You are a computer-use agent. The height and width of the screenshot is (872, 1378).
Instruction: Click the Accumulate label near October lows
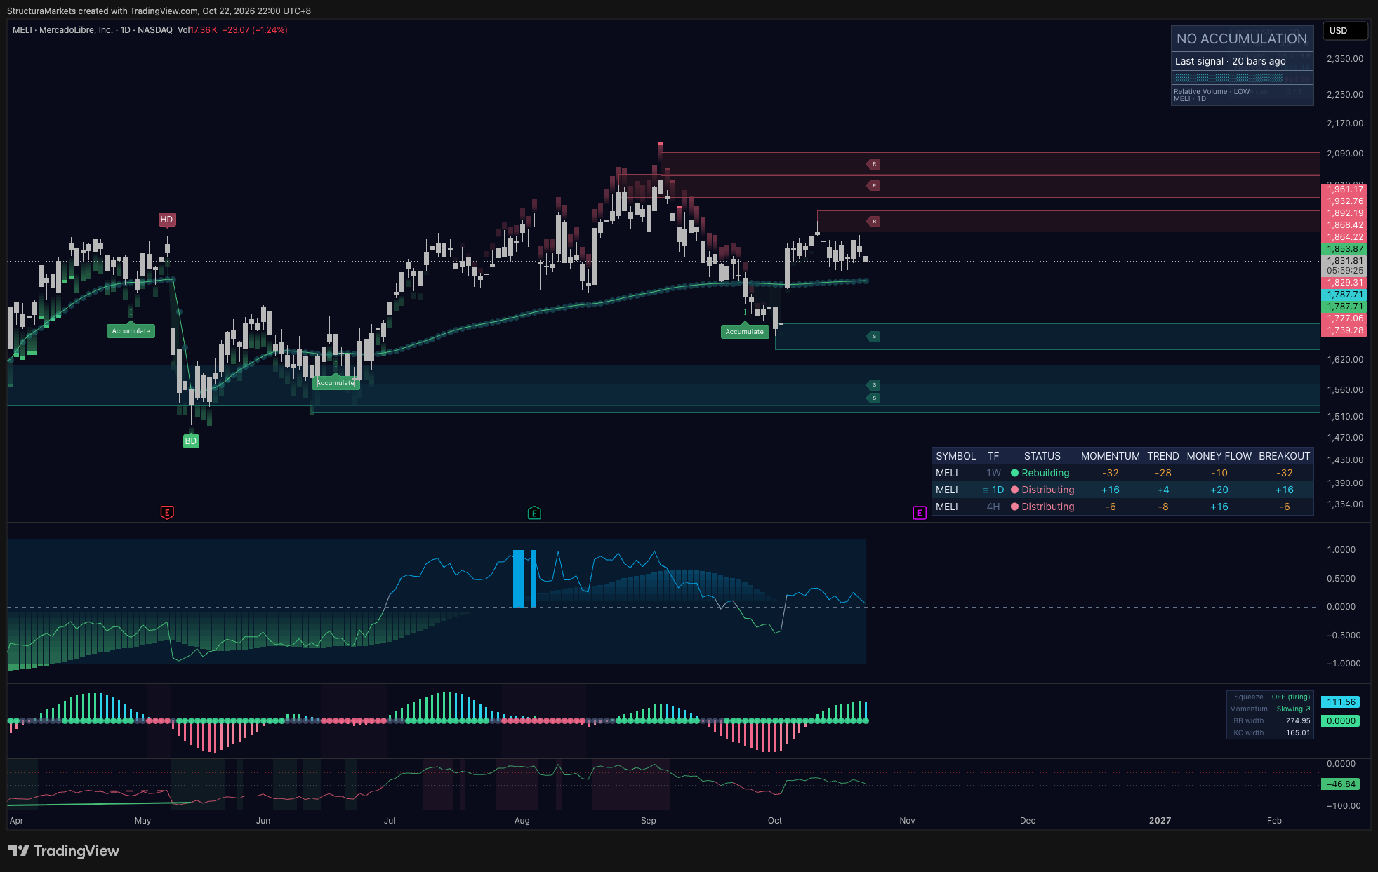(745, 332)
